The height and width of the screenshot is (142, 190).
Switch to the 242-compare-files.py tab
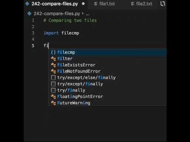pos(55,4)
